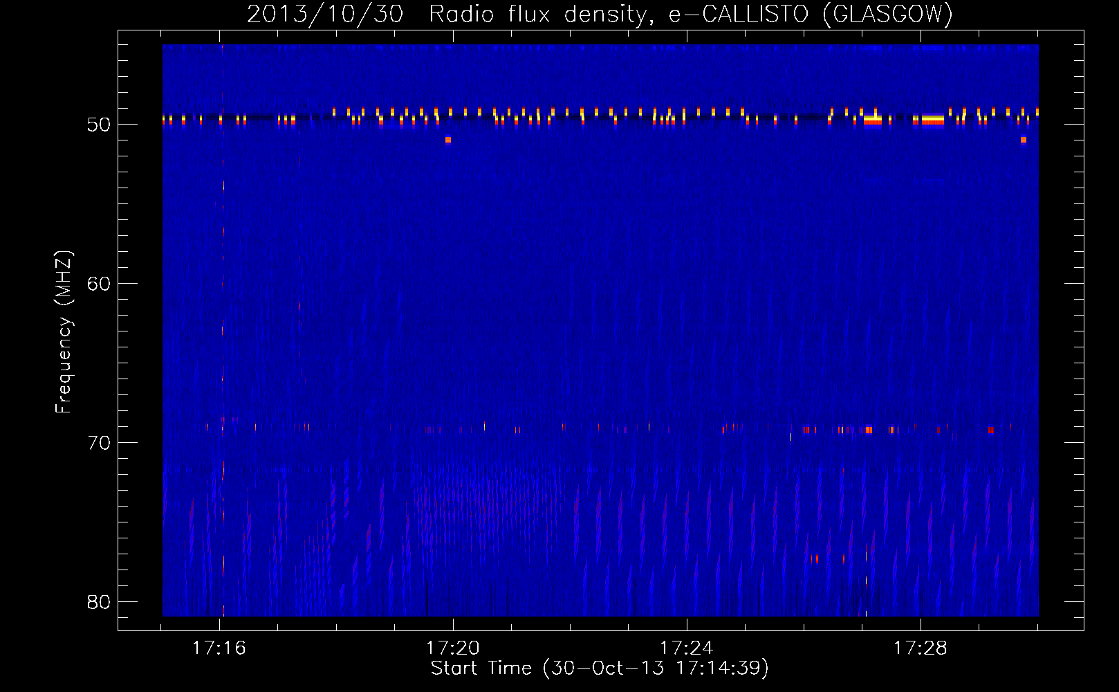This screenshot has width=1119, height=692.
Task: Click the 70 frequency tick label
Action: click(99, 443)
